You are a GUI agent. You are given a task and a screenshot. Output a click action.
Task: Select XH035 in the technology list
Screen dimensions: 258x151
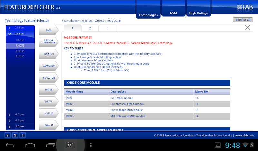20,46
